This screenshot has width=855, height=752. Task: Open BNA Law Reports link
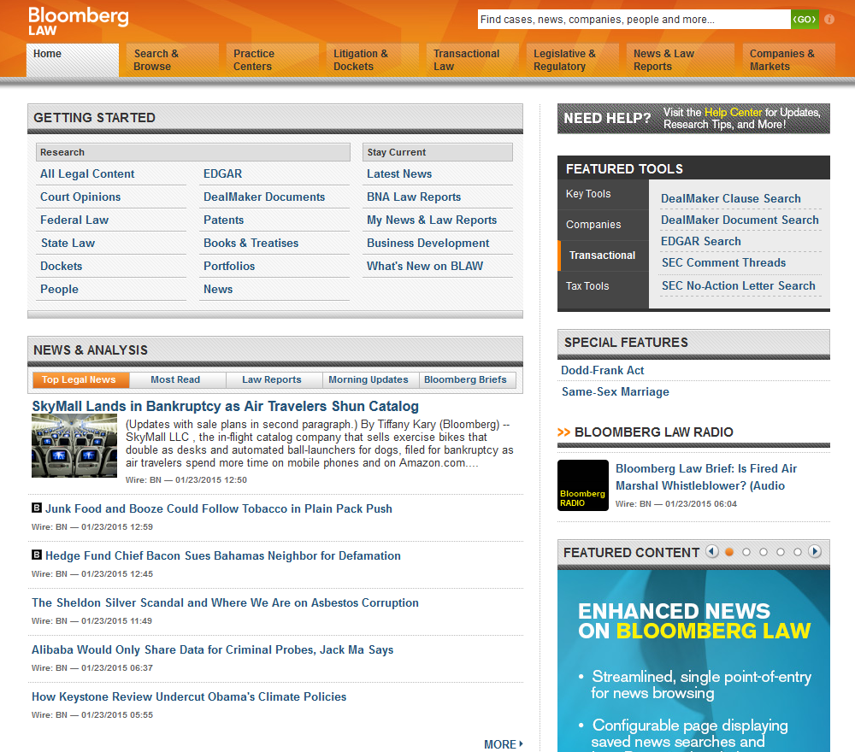click(414, 197)
